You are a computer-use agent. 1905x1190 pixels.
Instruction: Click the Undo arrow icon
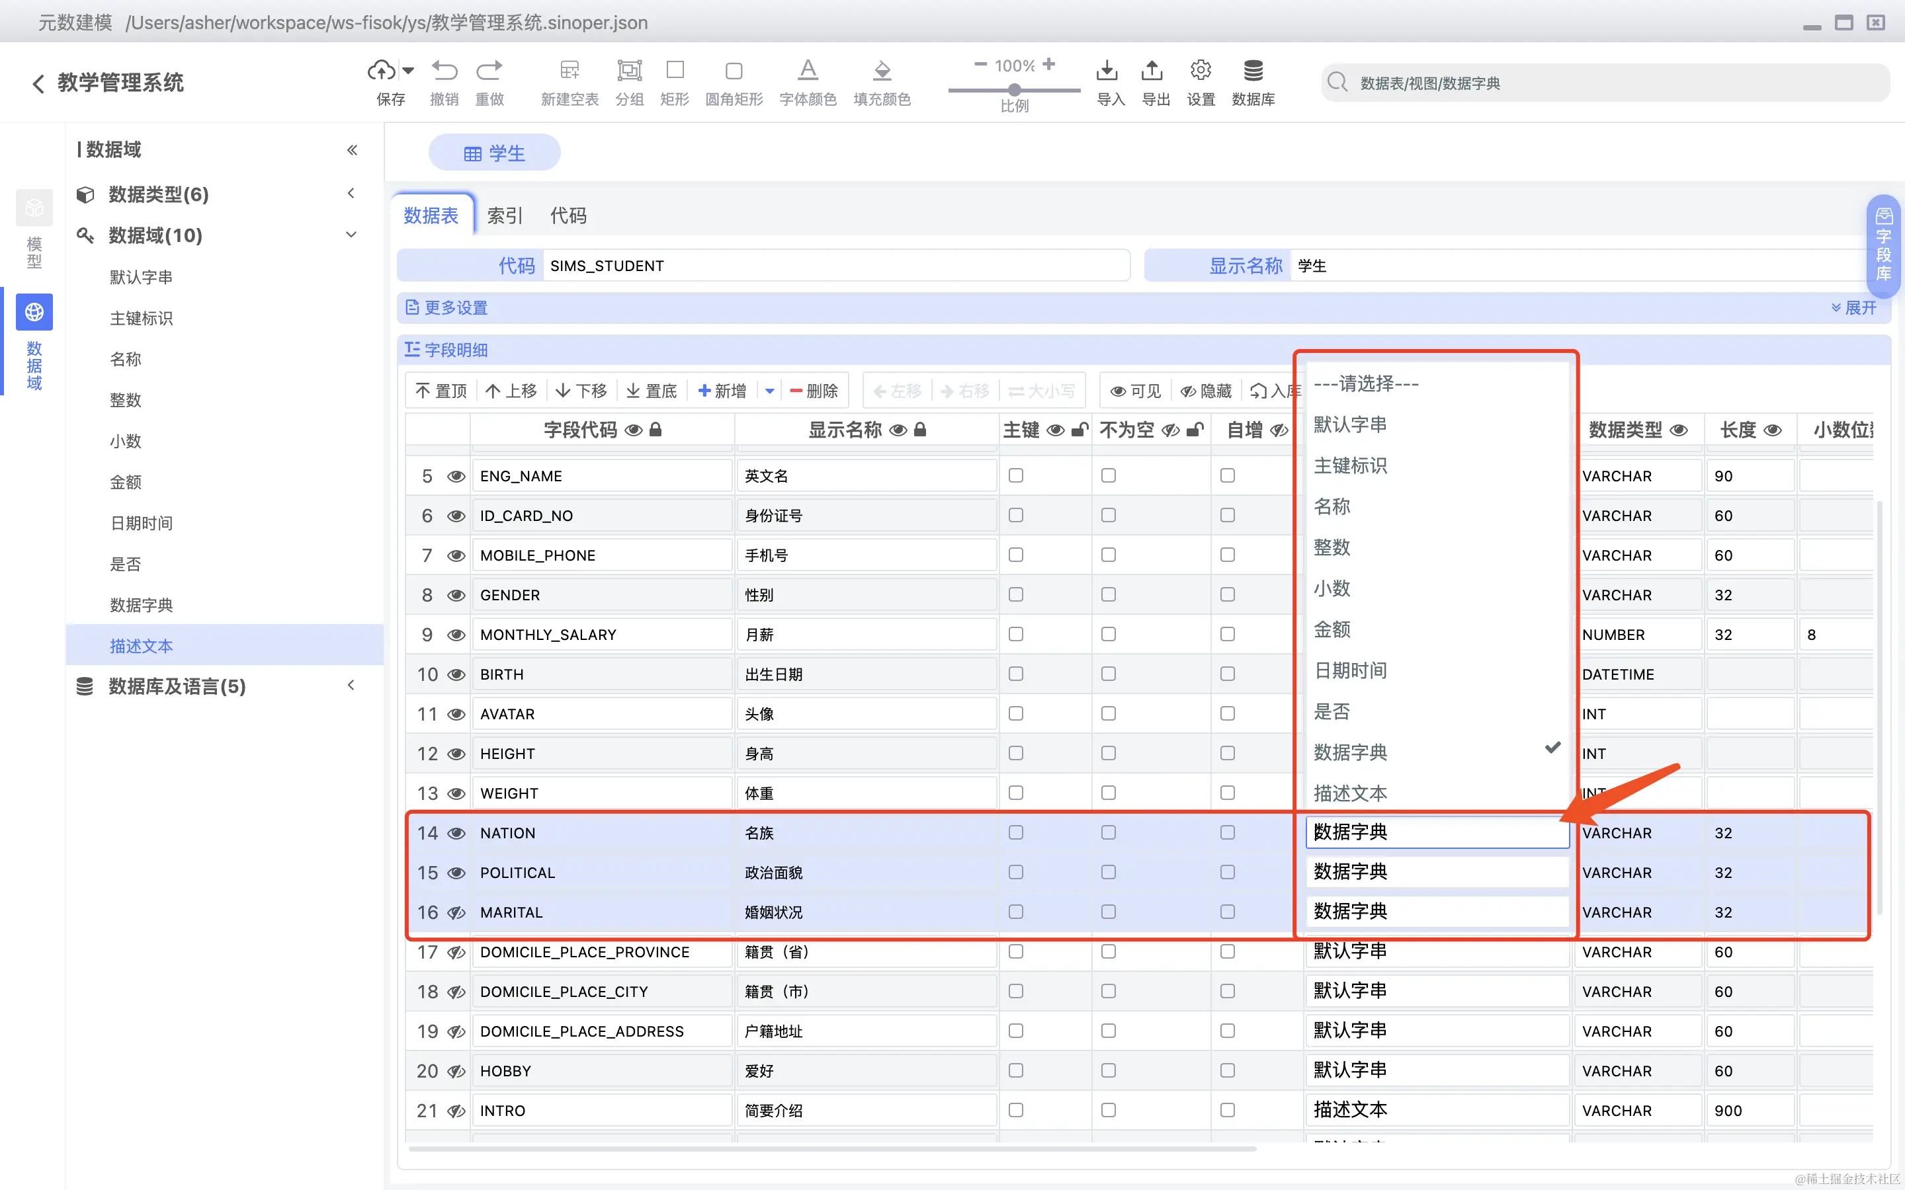coord(444,70)
